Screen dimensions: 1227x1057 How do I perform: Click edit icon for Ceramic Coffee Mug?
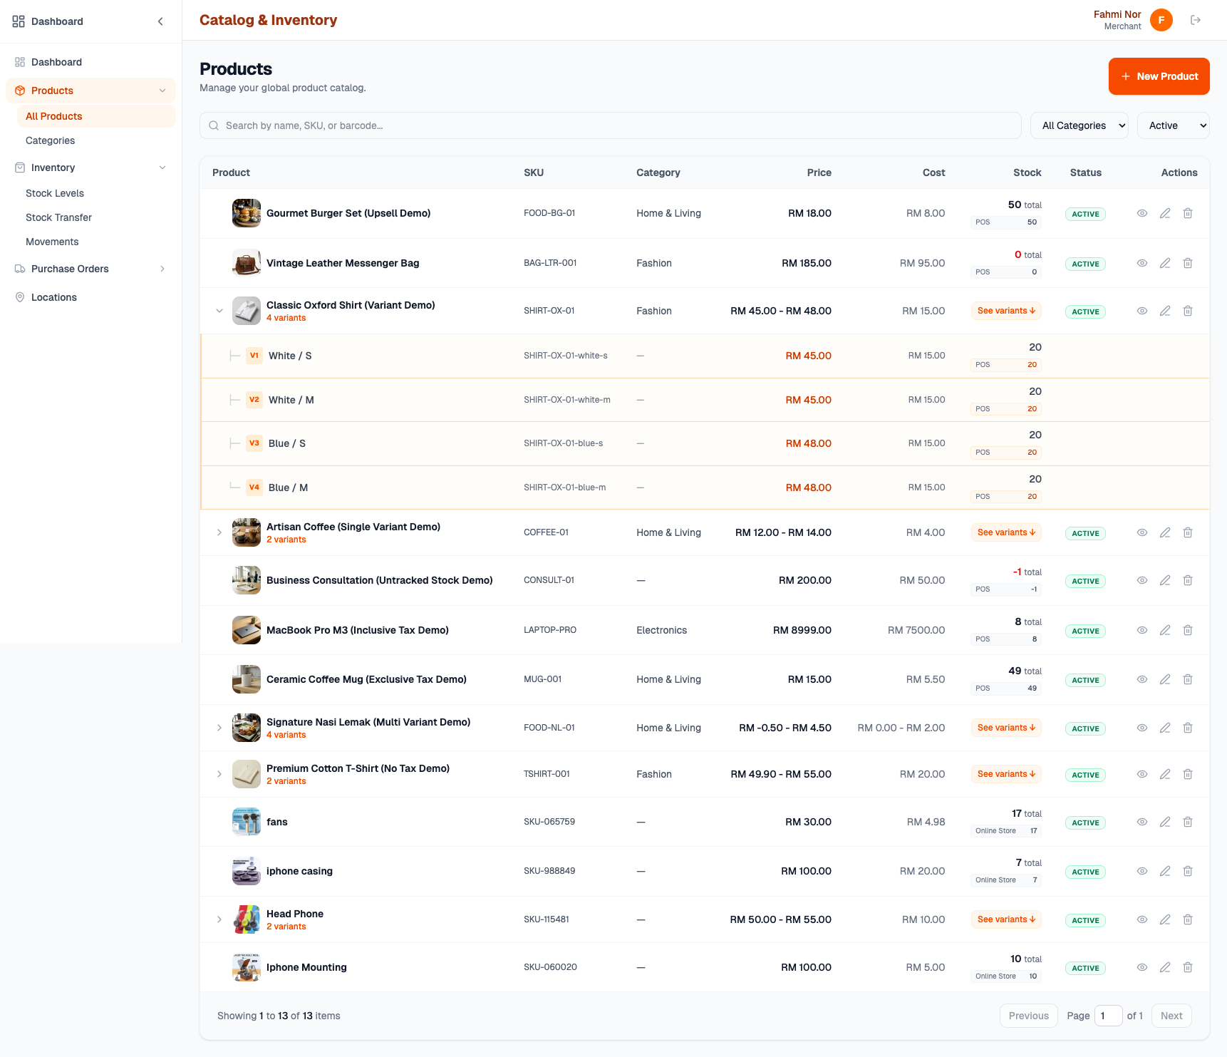click(1165, 679)
